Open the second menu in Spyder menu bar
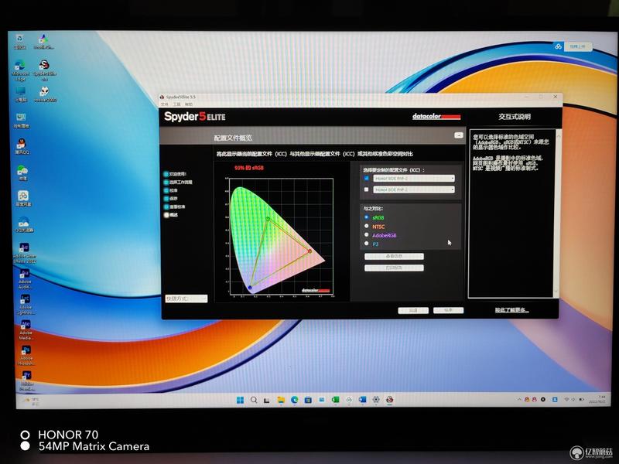This screenshot has height=464, width=619. click(177, 104)
